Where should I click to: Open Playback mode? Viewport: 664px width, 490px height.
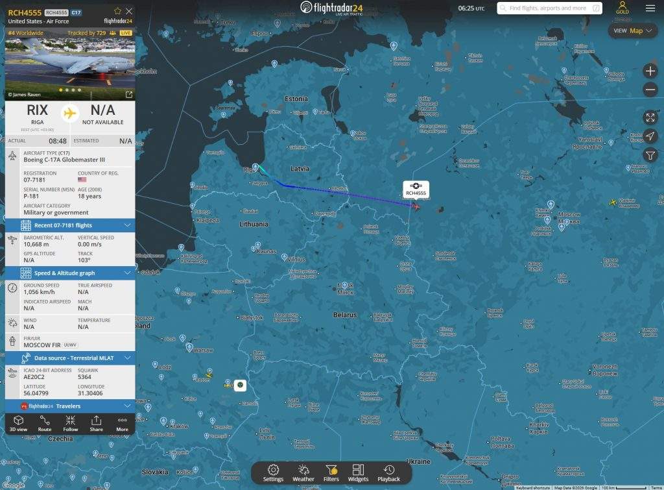coord(389,473)
